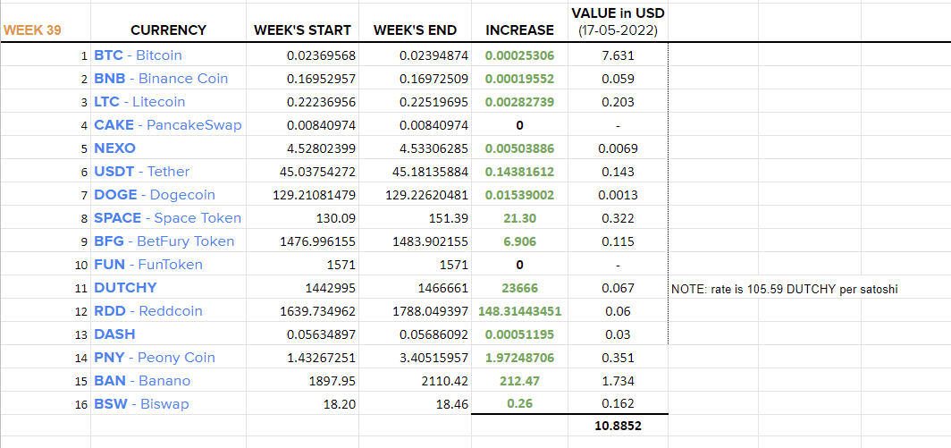Select the BTC - Bitcoin currency cell
Image resolution: width=951 pixels, height=448 pixels.
(168, 55)
